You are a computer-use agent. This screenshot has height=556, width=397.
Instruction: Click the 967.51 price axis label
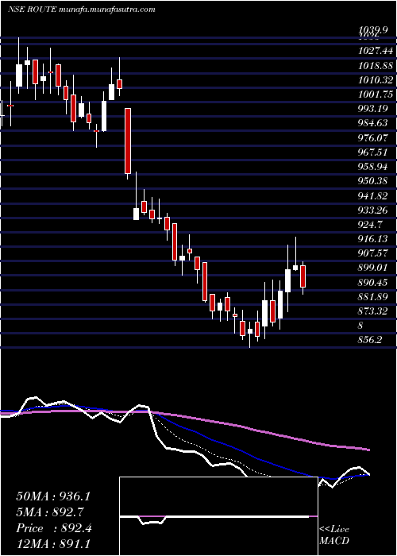click(374, 153)
